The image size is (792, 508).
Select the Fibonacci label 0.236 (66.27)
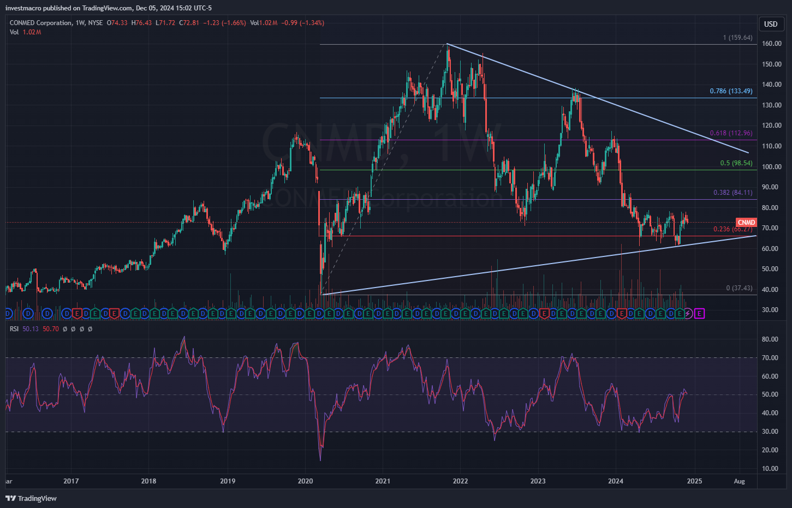733,229
